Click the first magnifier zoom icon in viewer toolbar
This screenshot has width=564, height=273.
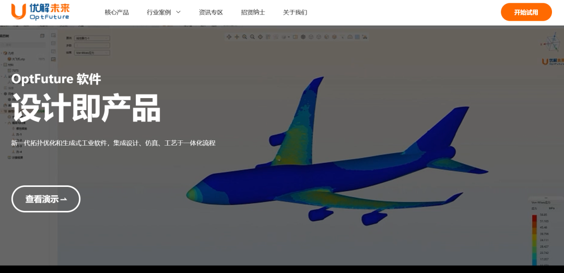coord(244,37)
